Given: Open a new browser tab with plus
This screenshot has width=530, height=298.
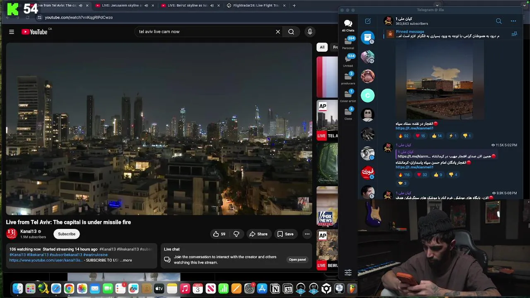Looking at the screenshot, I should click(294, 5).
